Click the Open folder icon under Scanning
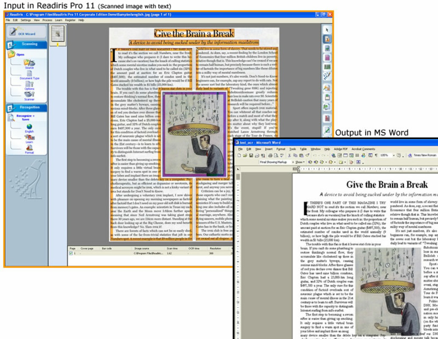This screenshot has width=438, height=339. tap(12, 54)
